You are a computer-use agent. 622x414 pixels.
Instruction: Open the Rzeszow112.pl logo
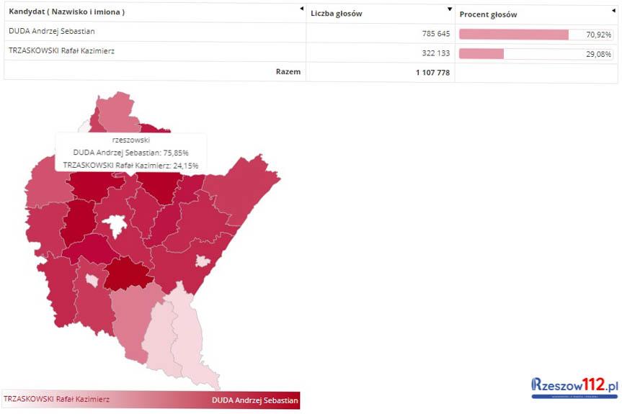574,387
